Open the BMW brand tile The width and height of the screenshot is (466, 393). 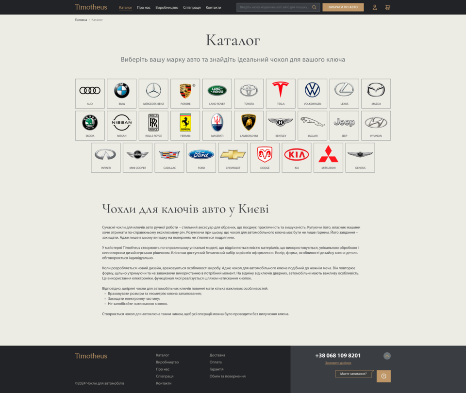click(122, 94)
